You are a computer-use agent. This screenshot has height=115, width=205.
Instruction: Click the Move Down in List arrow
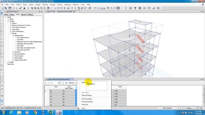75,8
